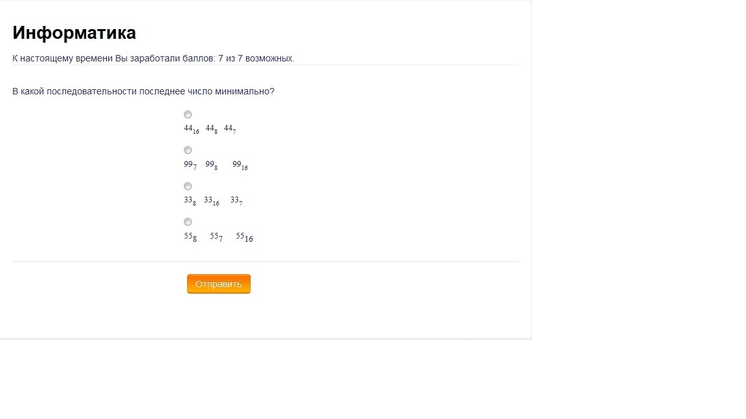746x419 pixels.
Task: Click the question text about последнее число минимально
Action: point(143,91)
